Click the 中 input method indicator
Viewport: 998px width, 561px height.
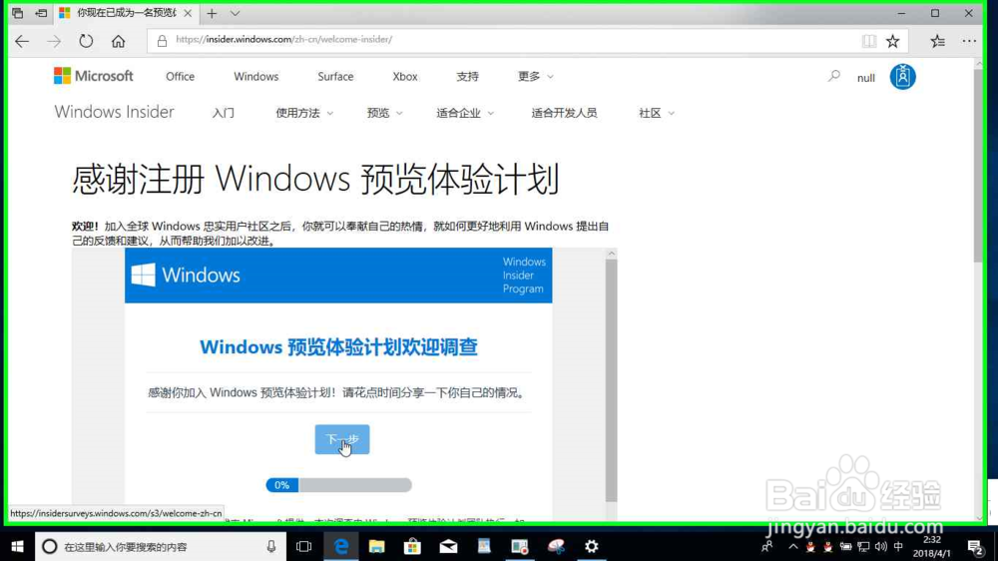coord(898,546)
